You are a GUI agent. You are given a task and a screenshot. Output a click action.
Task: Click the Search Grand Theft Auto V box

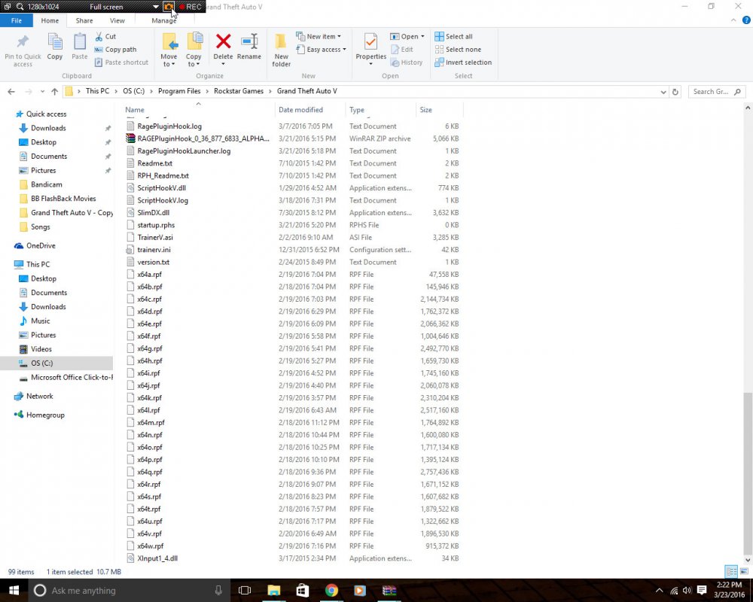coord(717,92)
